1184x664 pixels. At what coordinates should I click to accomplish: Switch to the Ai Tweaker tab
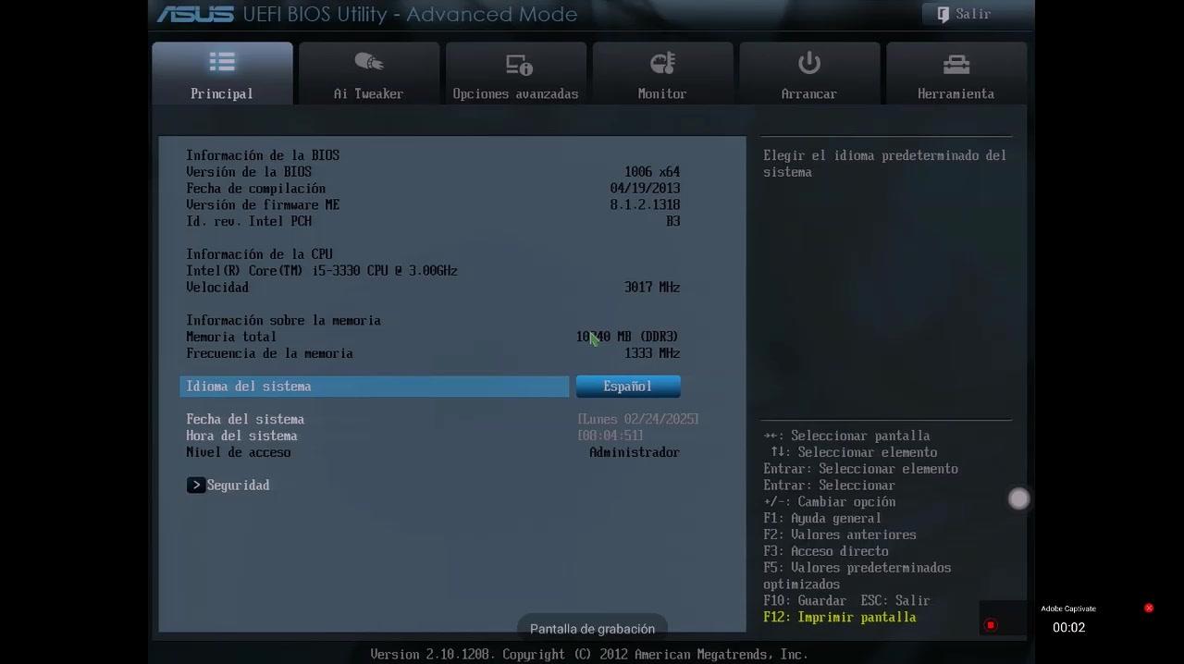point(368,74)
